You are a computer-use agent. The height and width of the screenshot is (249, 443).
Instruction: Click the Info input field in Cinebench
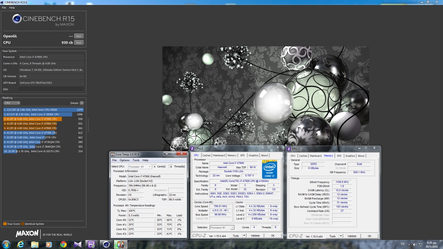click(51, 89)
